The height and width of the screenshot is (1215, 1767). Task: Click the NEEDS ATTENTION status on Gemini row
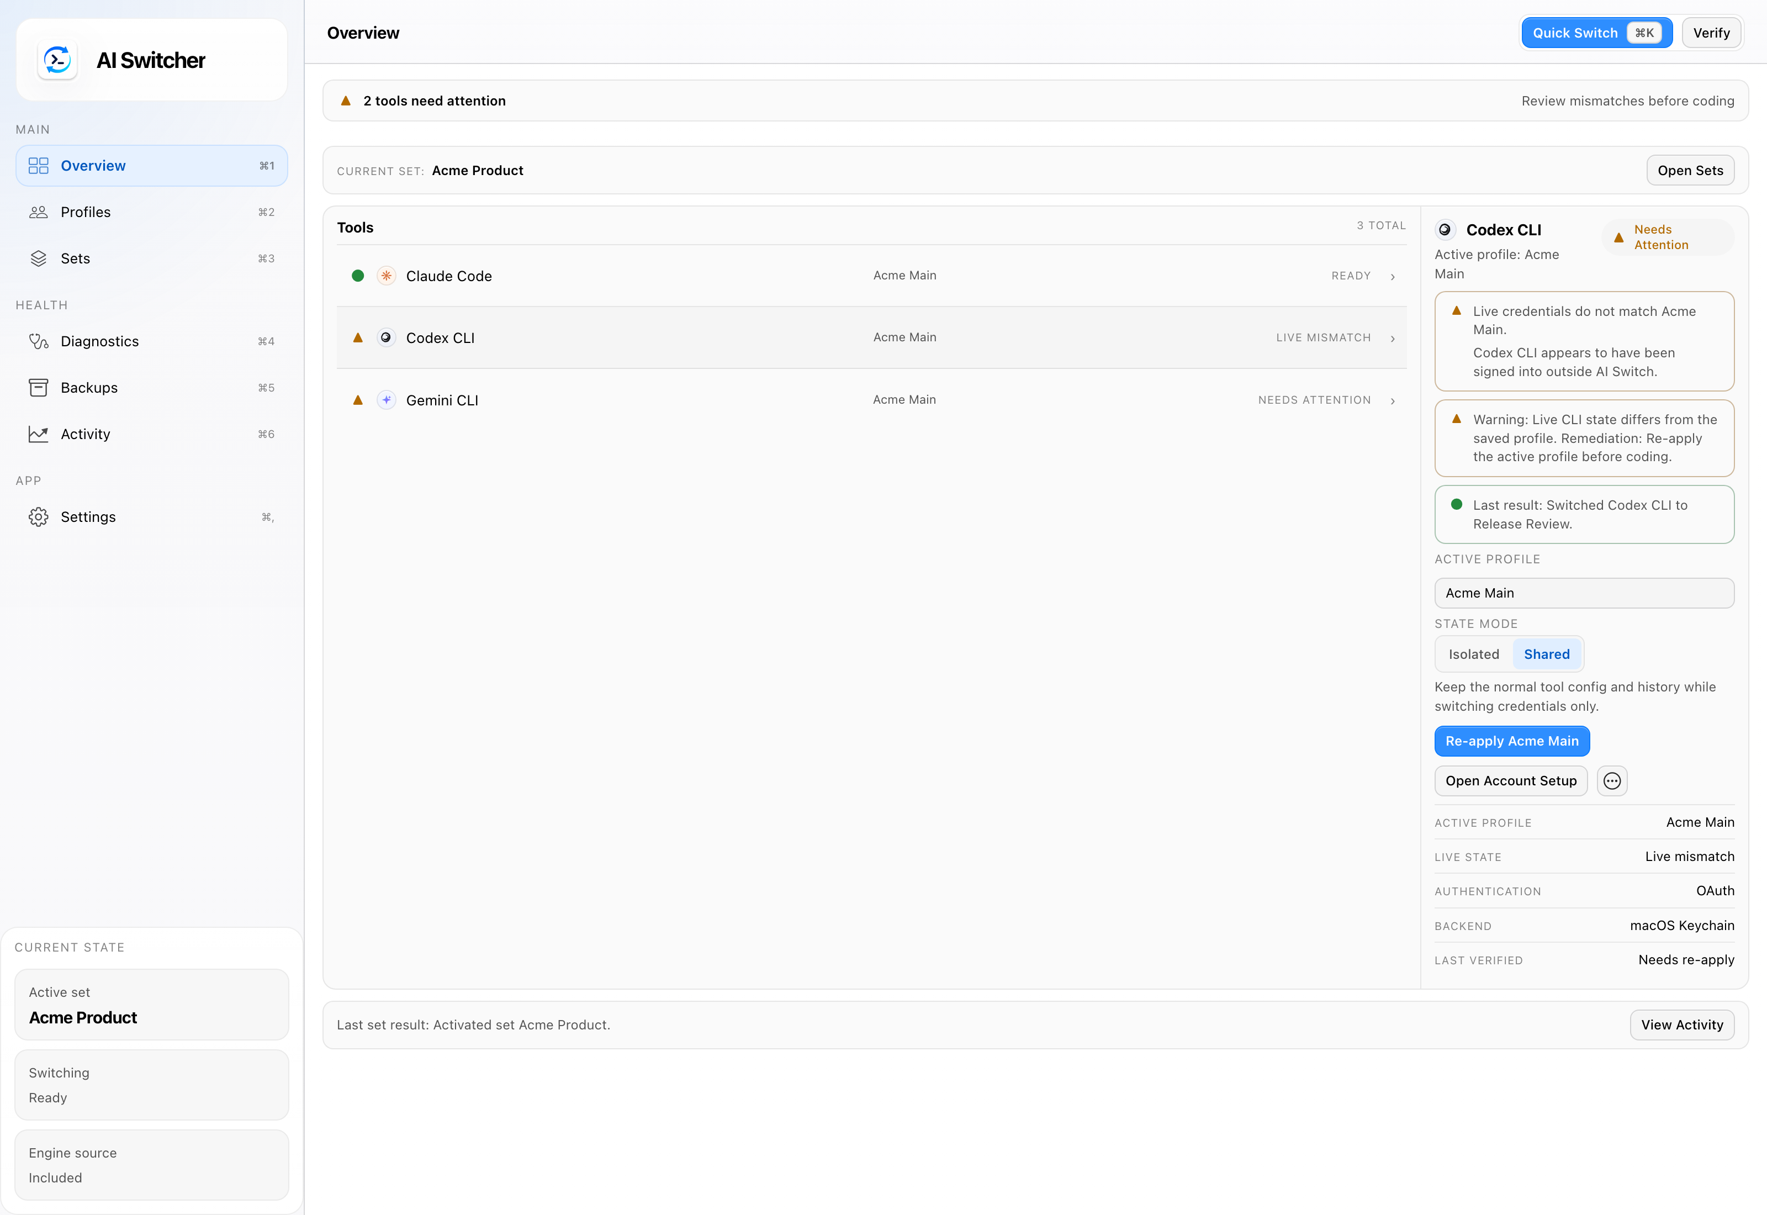(x=1314, y=400)
